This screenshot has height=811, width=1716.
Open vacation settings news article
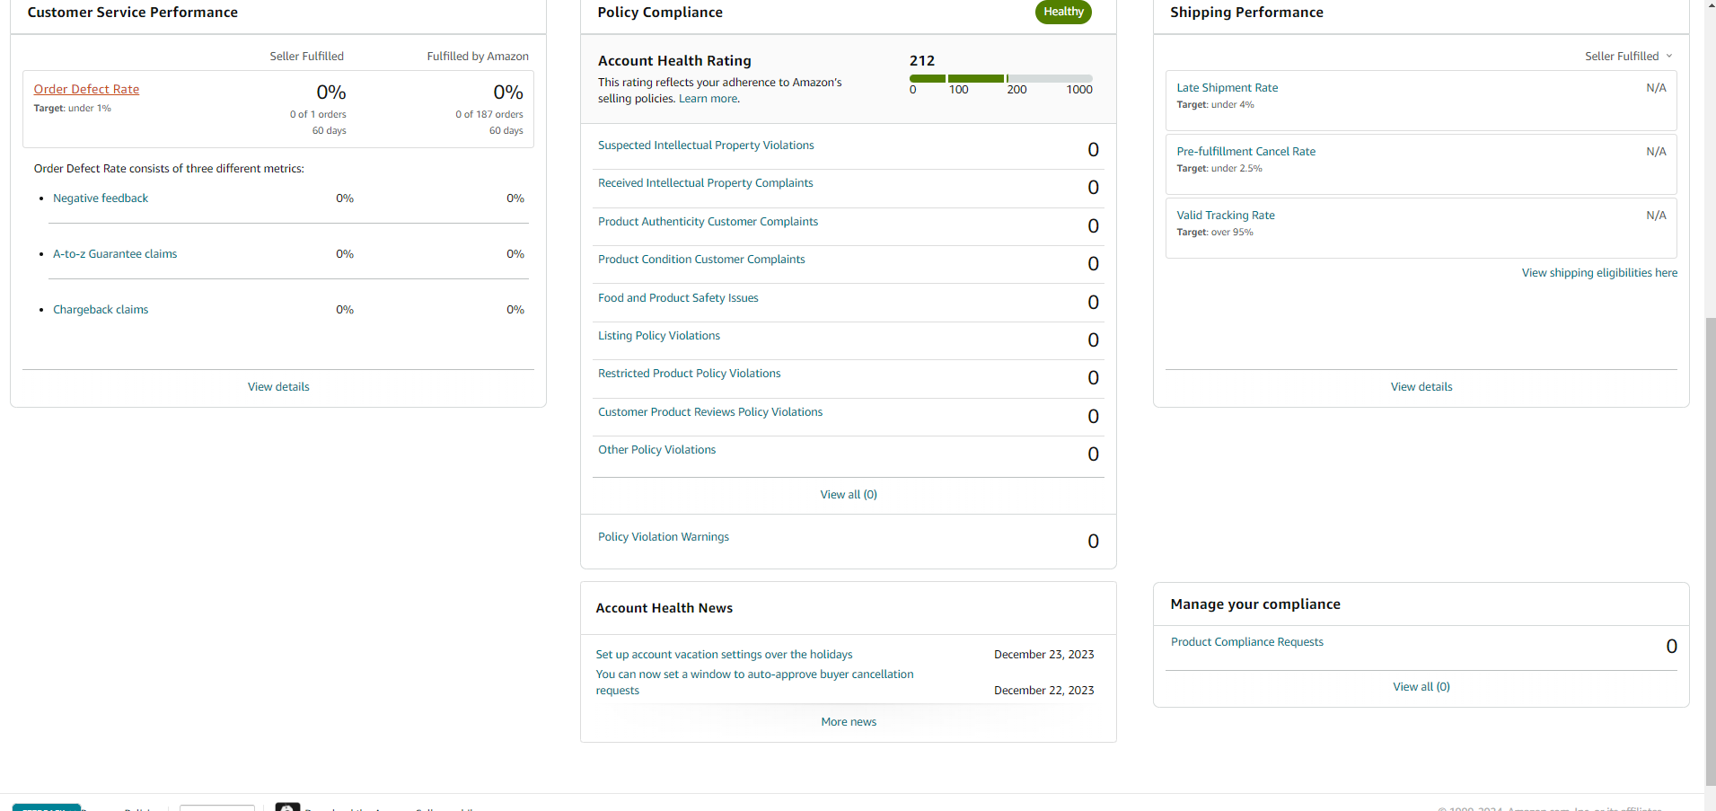tap(724, 655)
